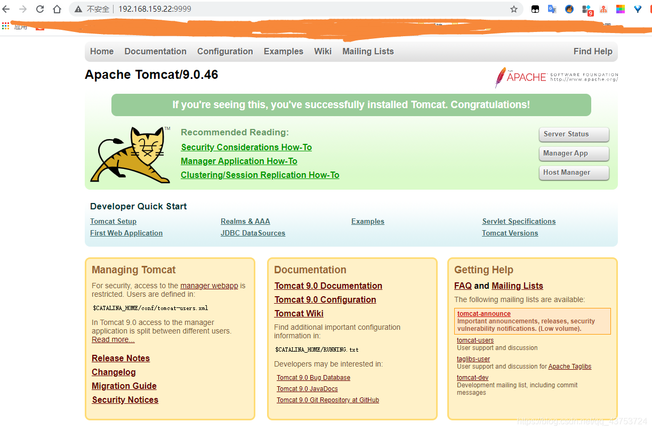Open First Web Application link
Viewport: 652px width, 431px height.
pyautogui.click(x=126, y=233)
